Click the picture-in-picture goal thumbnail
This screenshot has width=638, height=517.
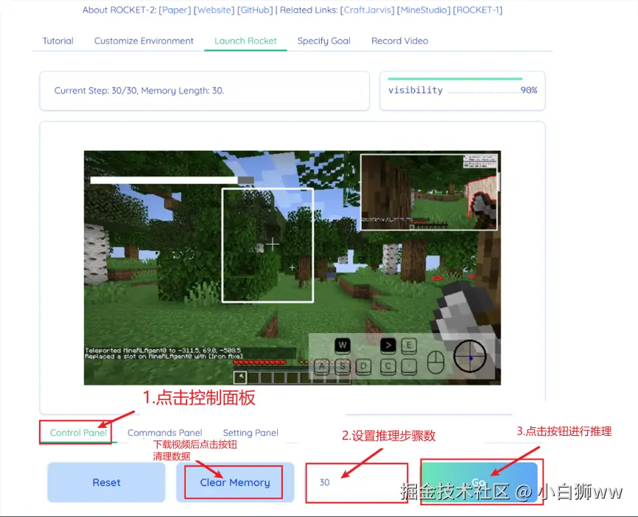click(430, 192)
